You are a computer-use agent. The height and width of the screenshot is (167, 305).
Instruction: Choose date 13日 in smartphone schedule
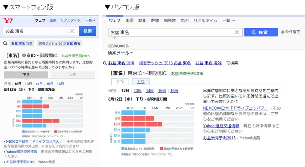tap(28, 84)
